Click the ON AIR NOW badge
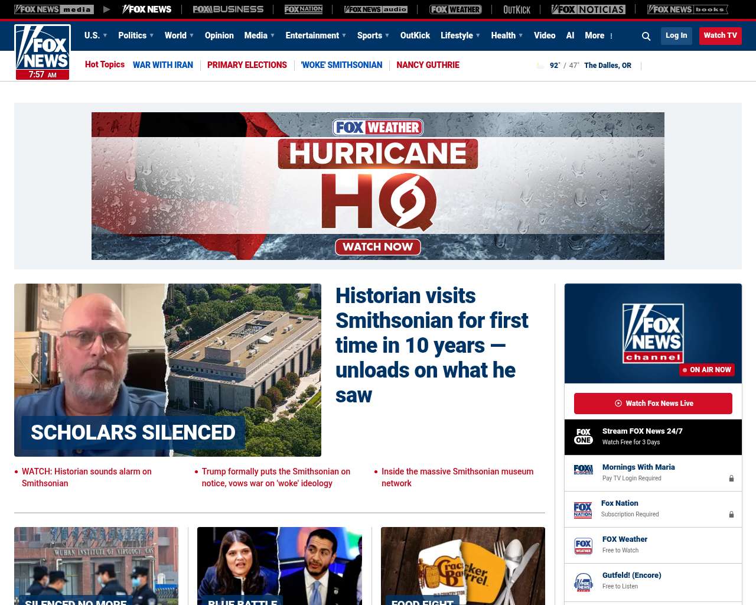 pos(707,370)
